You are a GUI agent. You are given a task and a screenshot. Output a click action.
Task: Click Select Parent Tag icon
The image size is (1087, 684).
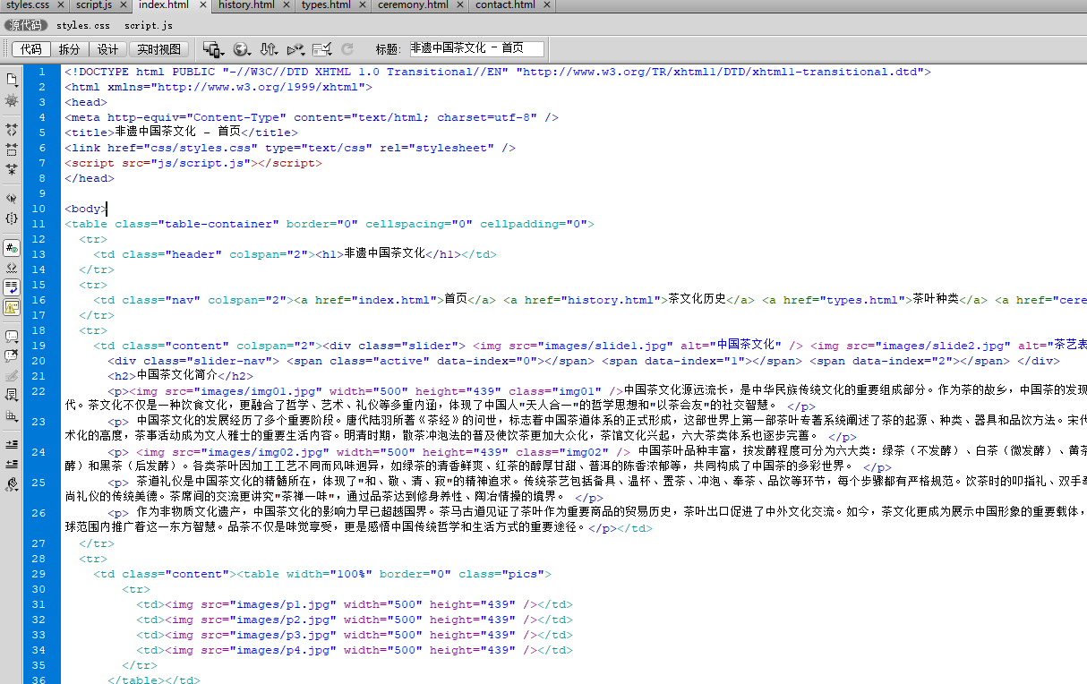click(12, 199)
